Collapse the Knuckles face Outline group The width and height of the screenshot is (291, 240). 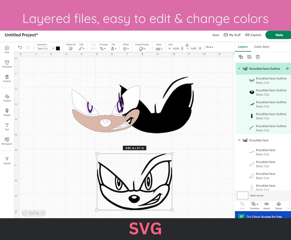coord(239,69)
